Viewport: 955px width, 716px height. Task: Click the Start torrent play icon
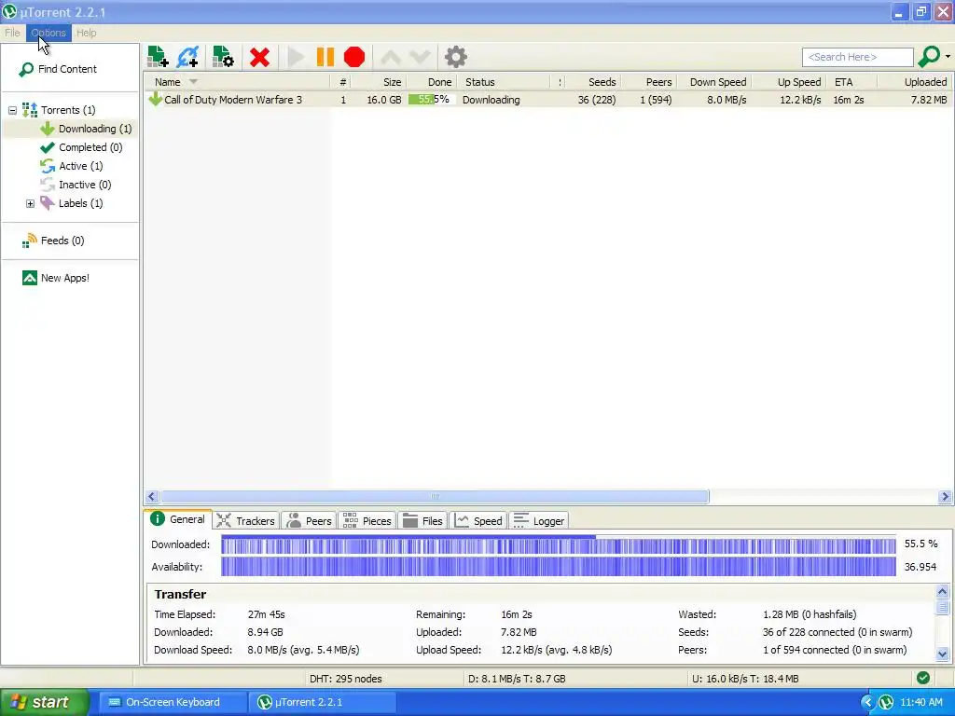coord(296,57)
